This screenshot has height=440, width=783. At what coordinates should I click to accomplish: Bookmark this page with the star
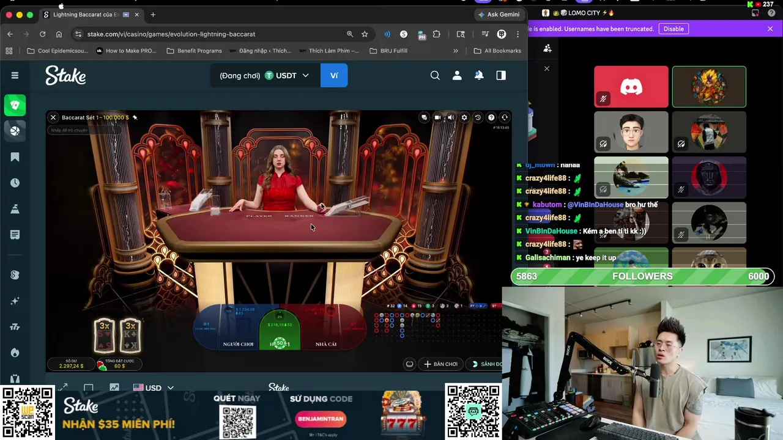(365, 34)
